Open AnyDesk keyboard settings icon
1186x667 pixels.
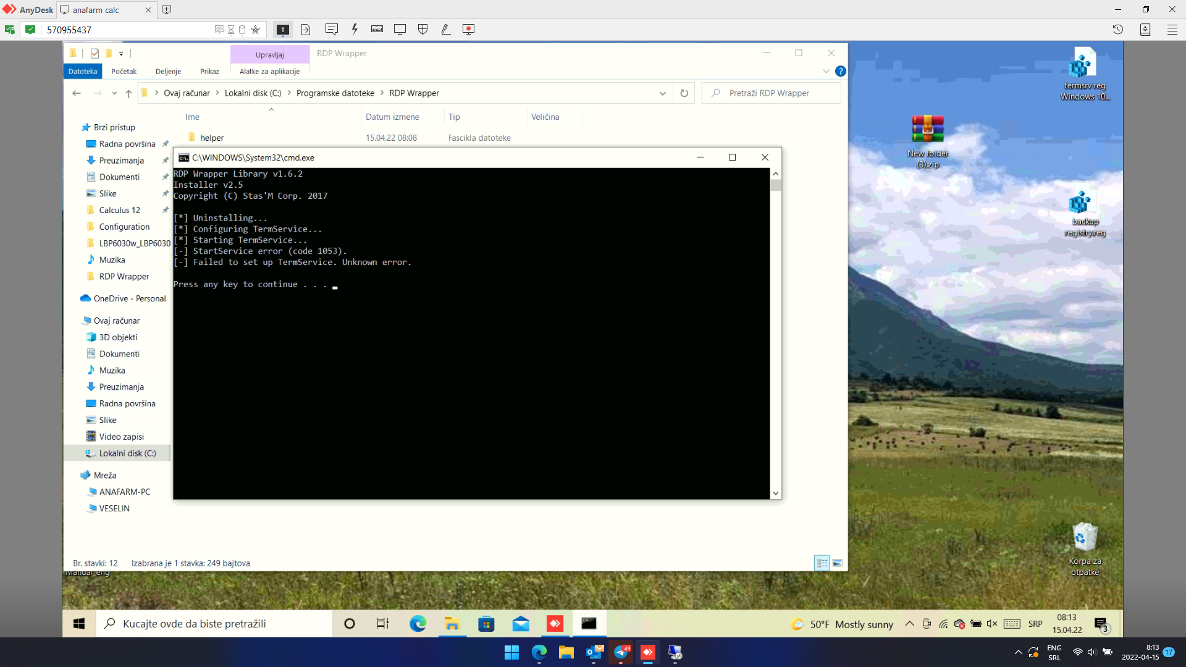click(x=377, y=29)
